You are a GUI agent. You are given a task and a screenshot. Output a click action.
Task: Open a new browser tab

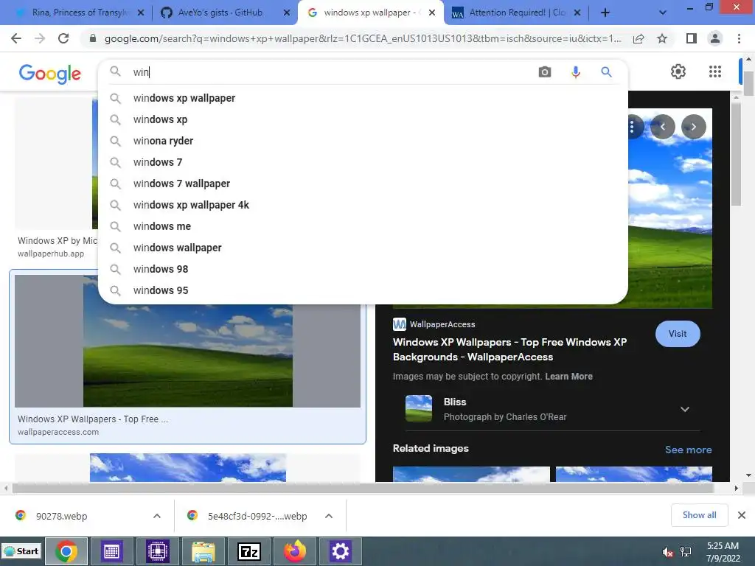tap(605, 13)
